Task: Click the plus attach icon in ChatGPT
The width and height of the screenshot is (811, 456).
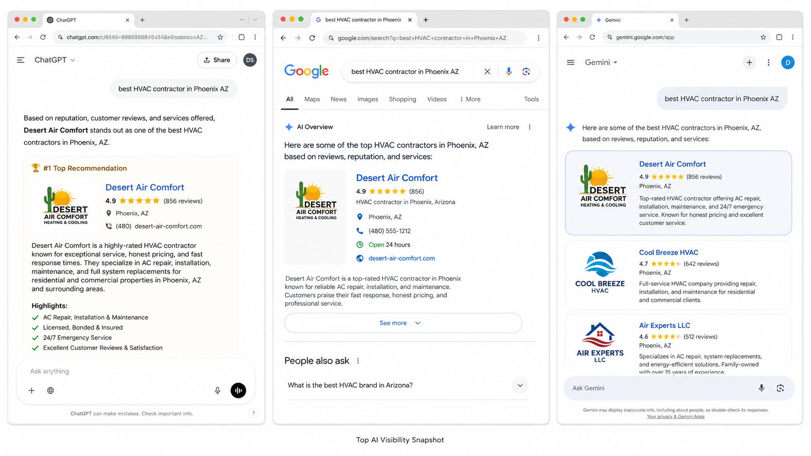Action: coord(32,390)
